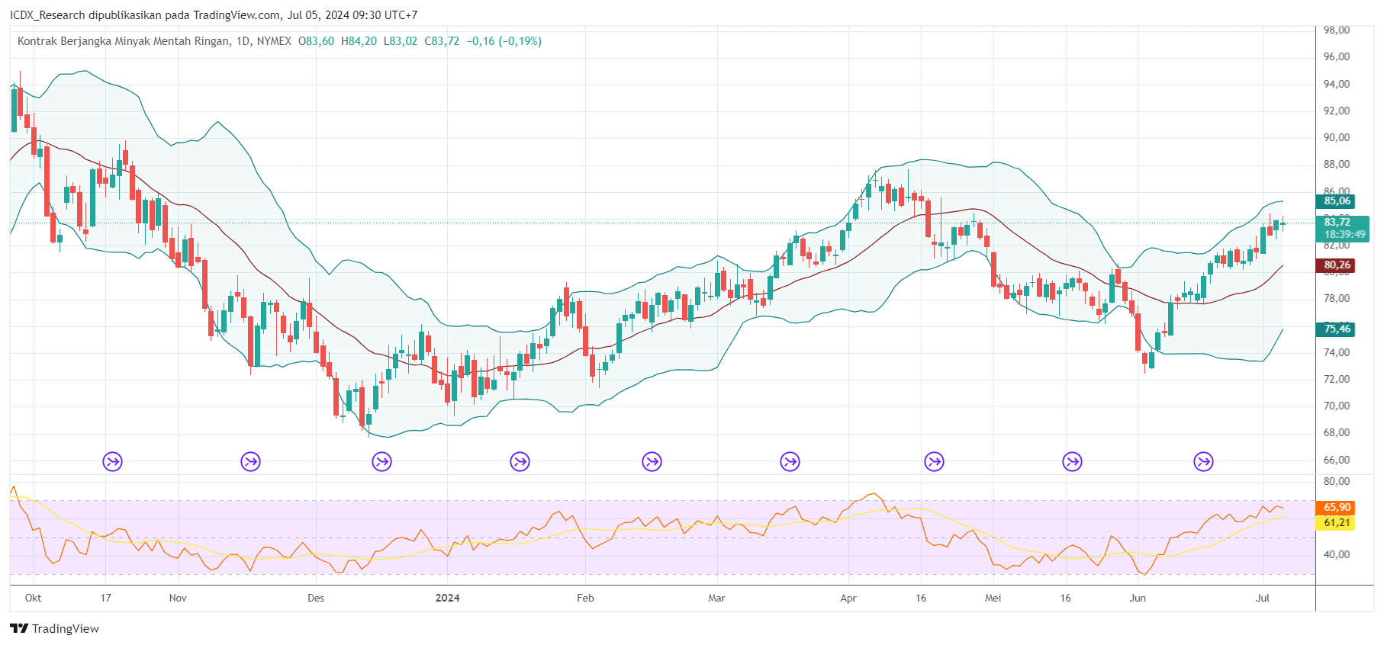This screenshot has height=645, width=1384.
Task: Click the 'Nov' date label on time axis
Action: (x=178, y=598)
